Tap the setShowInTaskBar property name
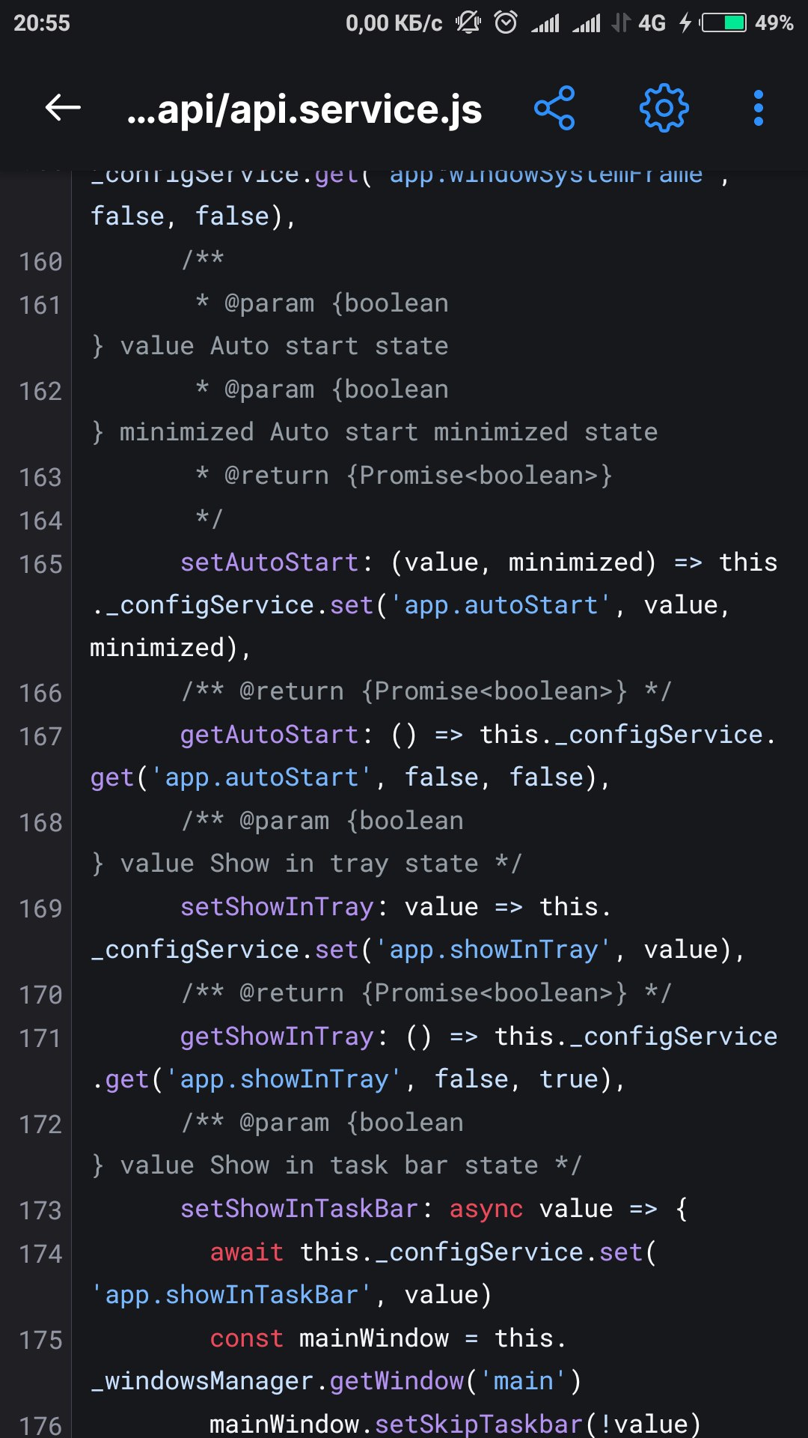The width and height of the screenshot is (808, 1438). [299, 1209]
